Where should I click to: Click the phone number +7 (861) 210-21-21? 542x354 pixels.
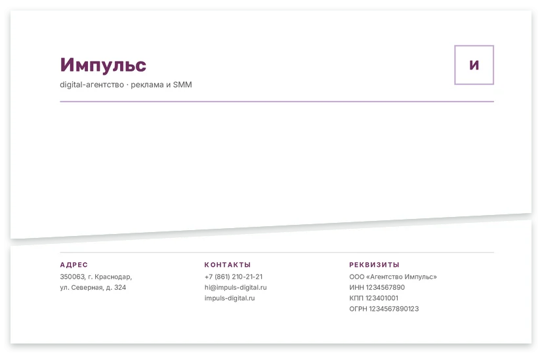pyautogui.click(x=234, y=277)
